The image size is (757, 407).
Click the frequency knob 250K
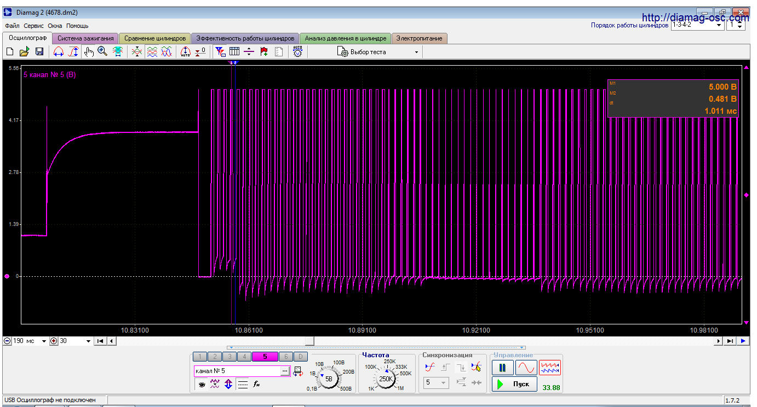pyautogui.click(x=386, y=378)
